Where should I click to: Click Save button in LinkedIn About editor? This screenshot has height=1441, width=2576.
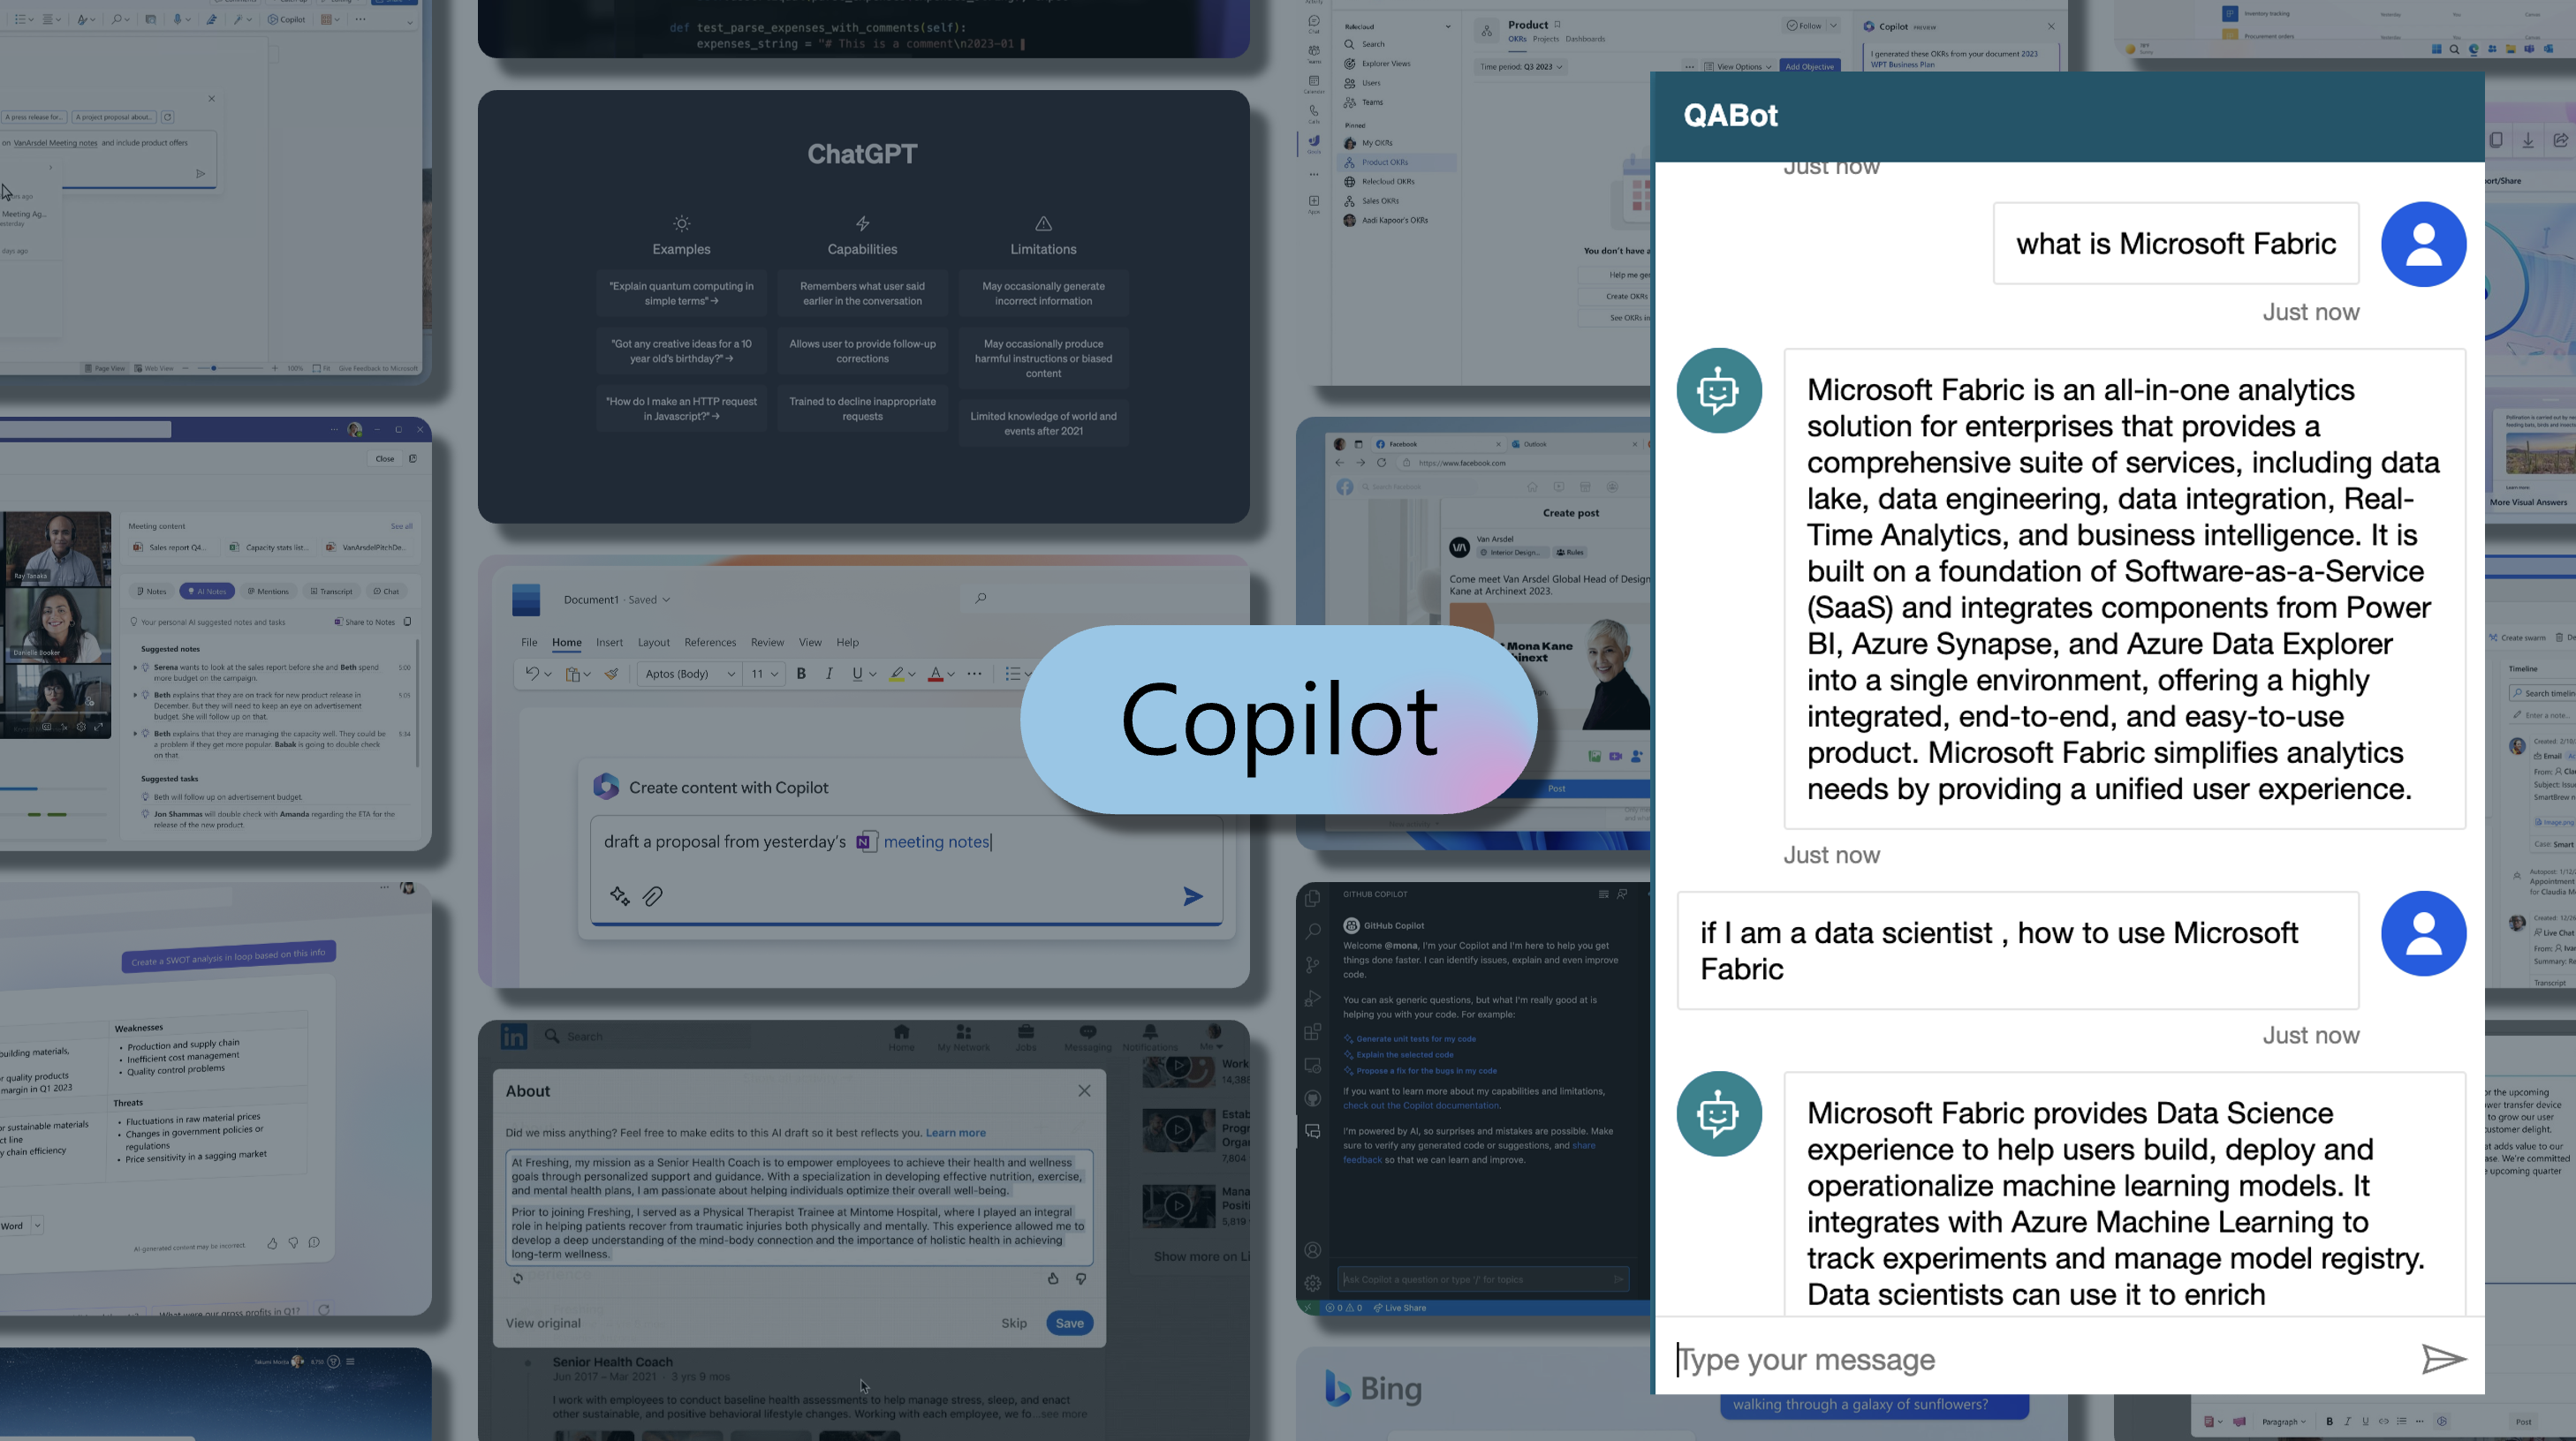click(1071, 1321)
